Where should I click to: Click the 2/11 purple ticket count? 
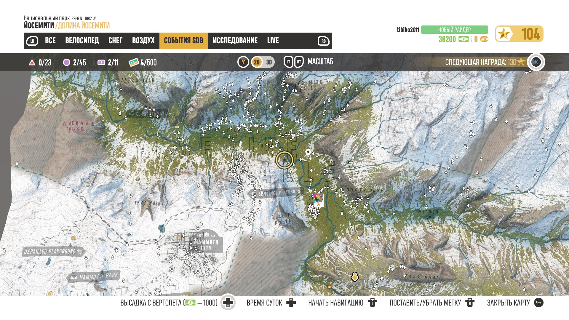[113, 63]
